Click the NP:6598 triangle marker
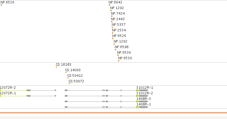227x119 pixels. coord(116,50)
